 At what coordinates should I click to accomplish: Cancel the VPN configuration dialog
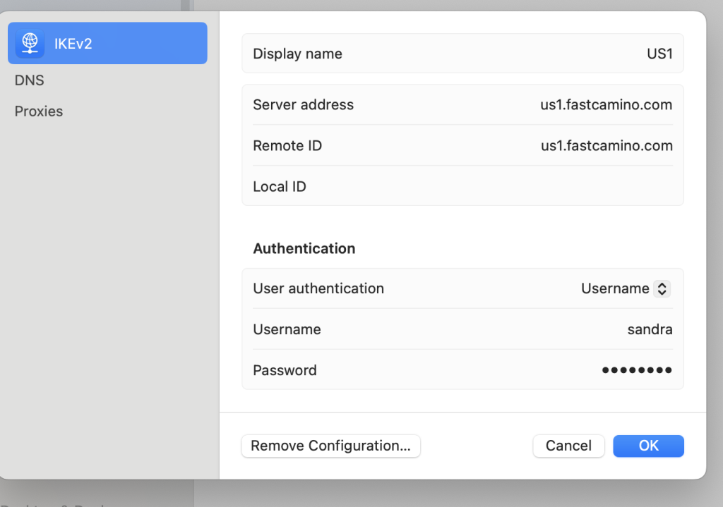[x=568, y=446]
